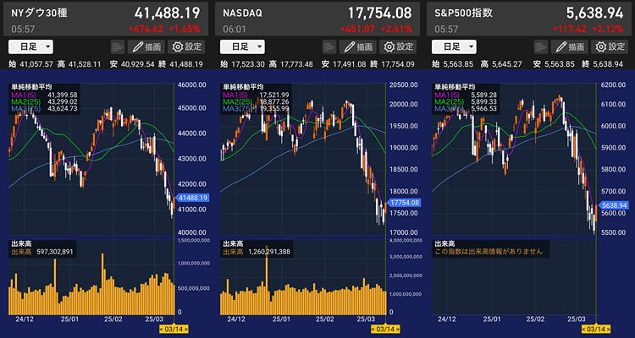Select the S&P500指数 index title
635x338 pixels.
coord(464,13)
